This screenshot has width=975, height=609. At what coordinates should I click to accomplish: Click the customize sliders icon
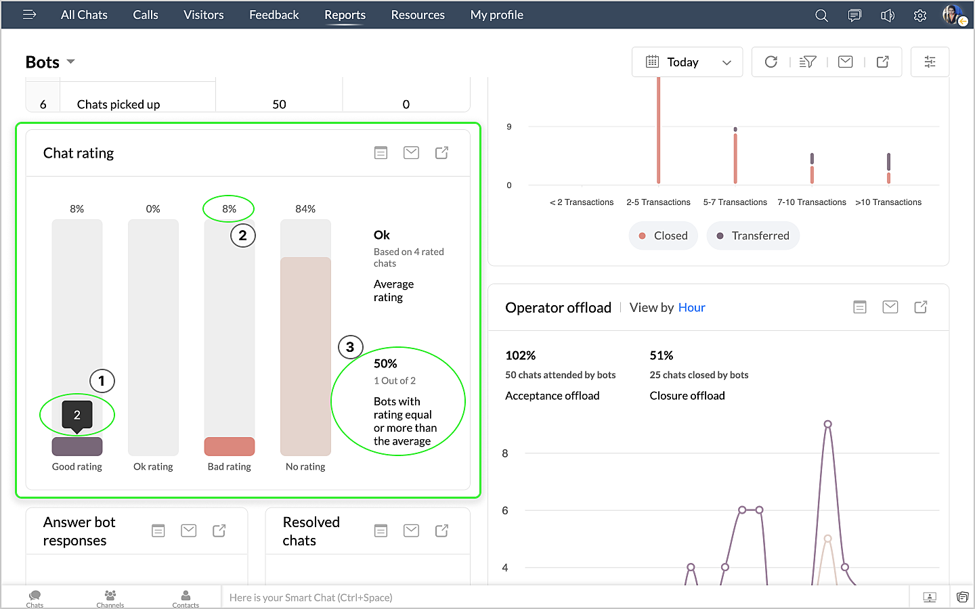[x=930, y=62]
